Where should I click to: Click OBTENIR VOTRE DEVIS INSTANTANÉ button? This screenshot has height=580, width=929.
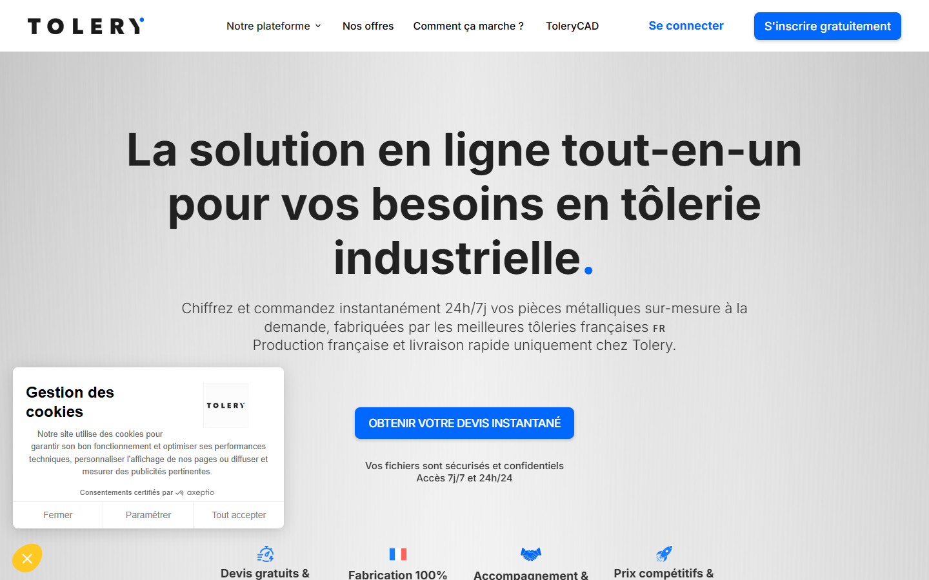(x=464, y=423)
